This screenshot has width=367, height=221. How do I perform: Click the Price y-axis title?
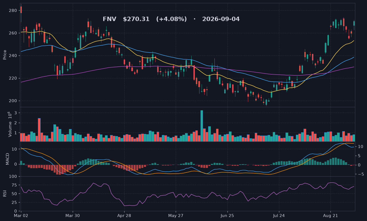pyautogui.click(x=5, y=55)
